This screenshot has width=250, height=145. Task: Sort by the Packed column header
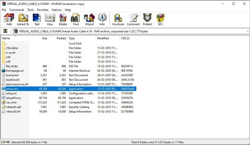pos(58,38)
